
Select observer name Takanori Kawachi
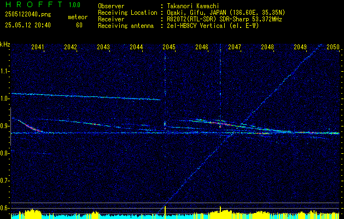pyautogui.click(x=192, y=6)
